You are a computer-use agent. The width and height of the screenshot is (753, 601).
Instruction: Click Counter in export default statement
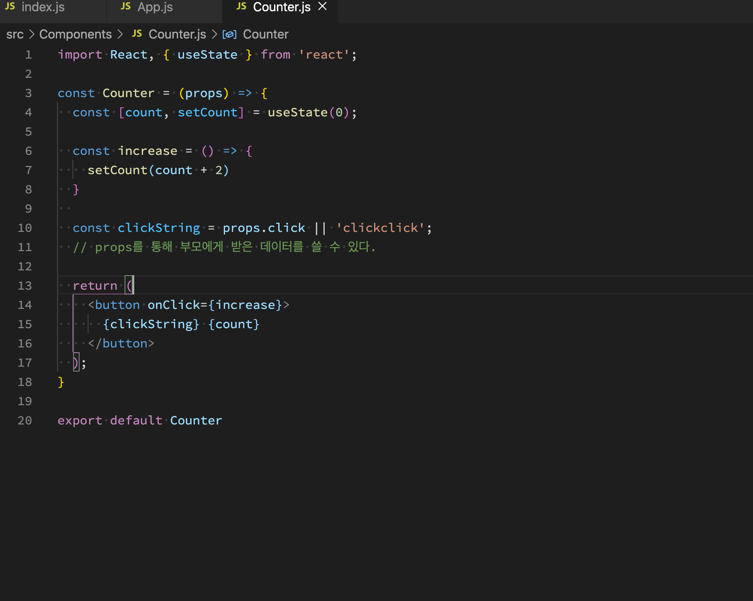click(196, 420)
